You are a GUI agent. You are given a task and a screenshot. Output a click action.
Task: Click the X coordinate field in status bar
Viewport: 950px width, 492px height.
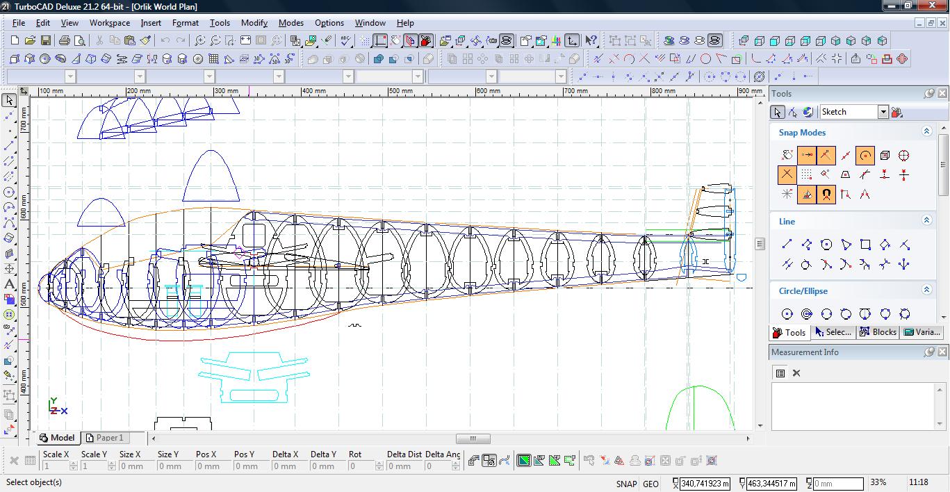coord(704,484)
